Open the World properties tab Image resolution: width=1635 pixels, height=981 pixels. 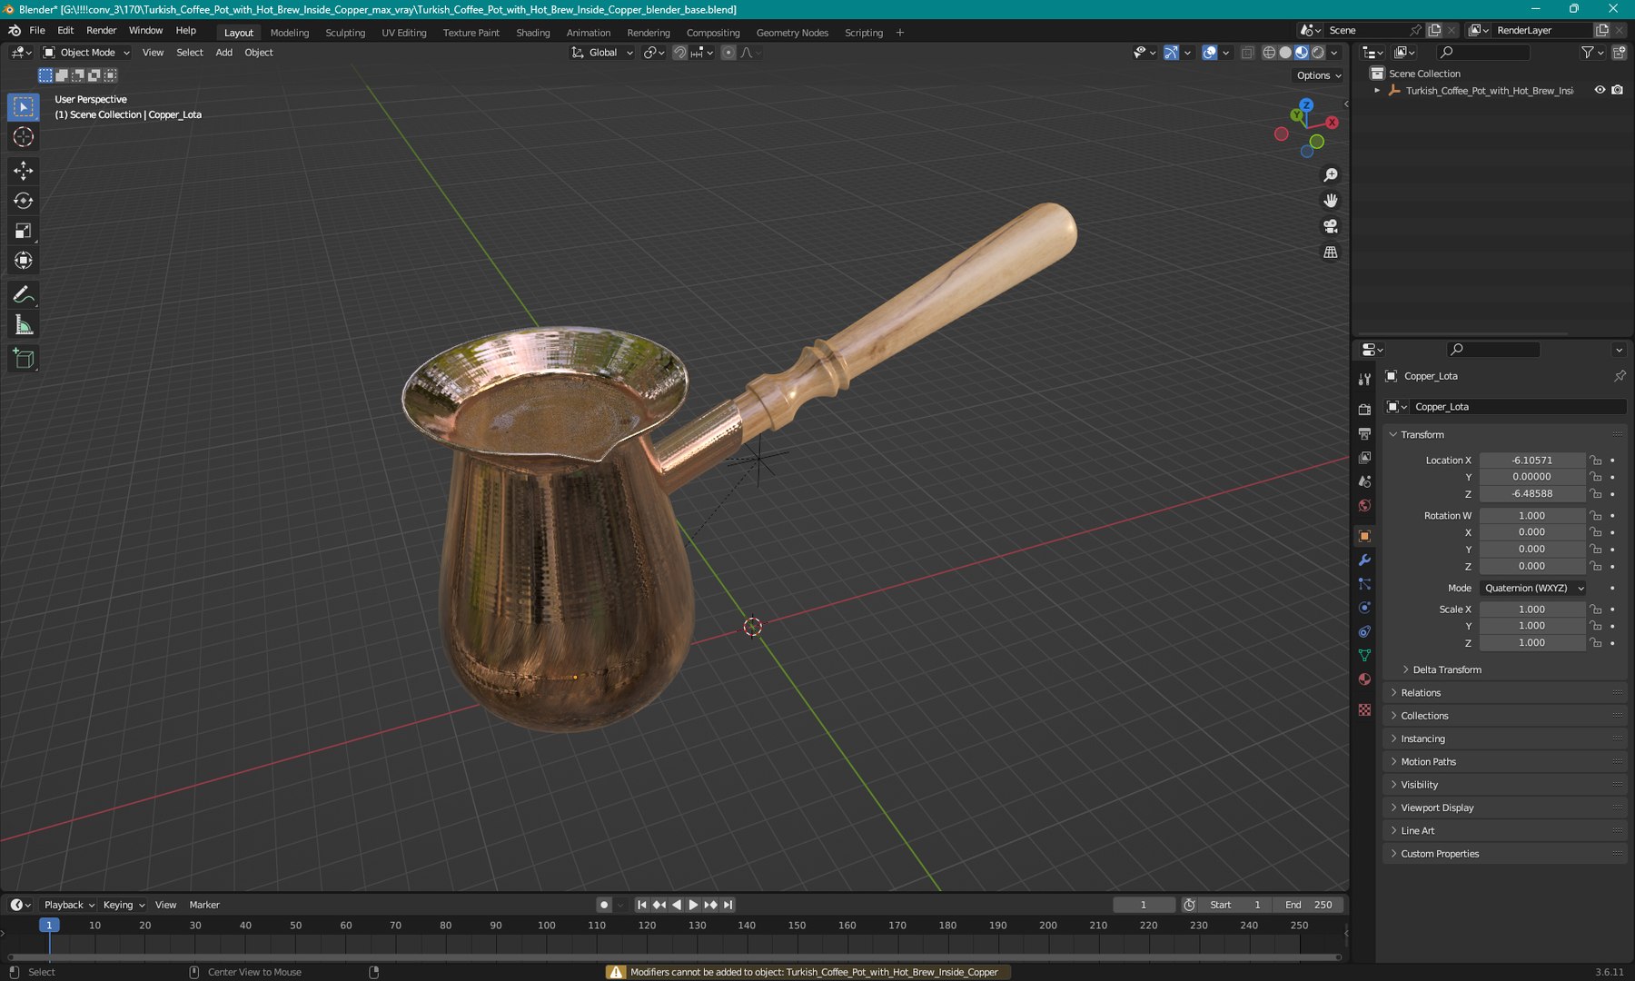[1364, 506]
